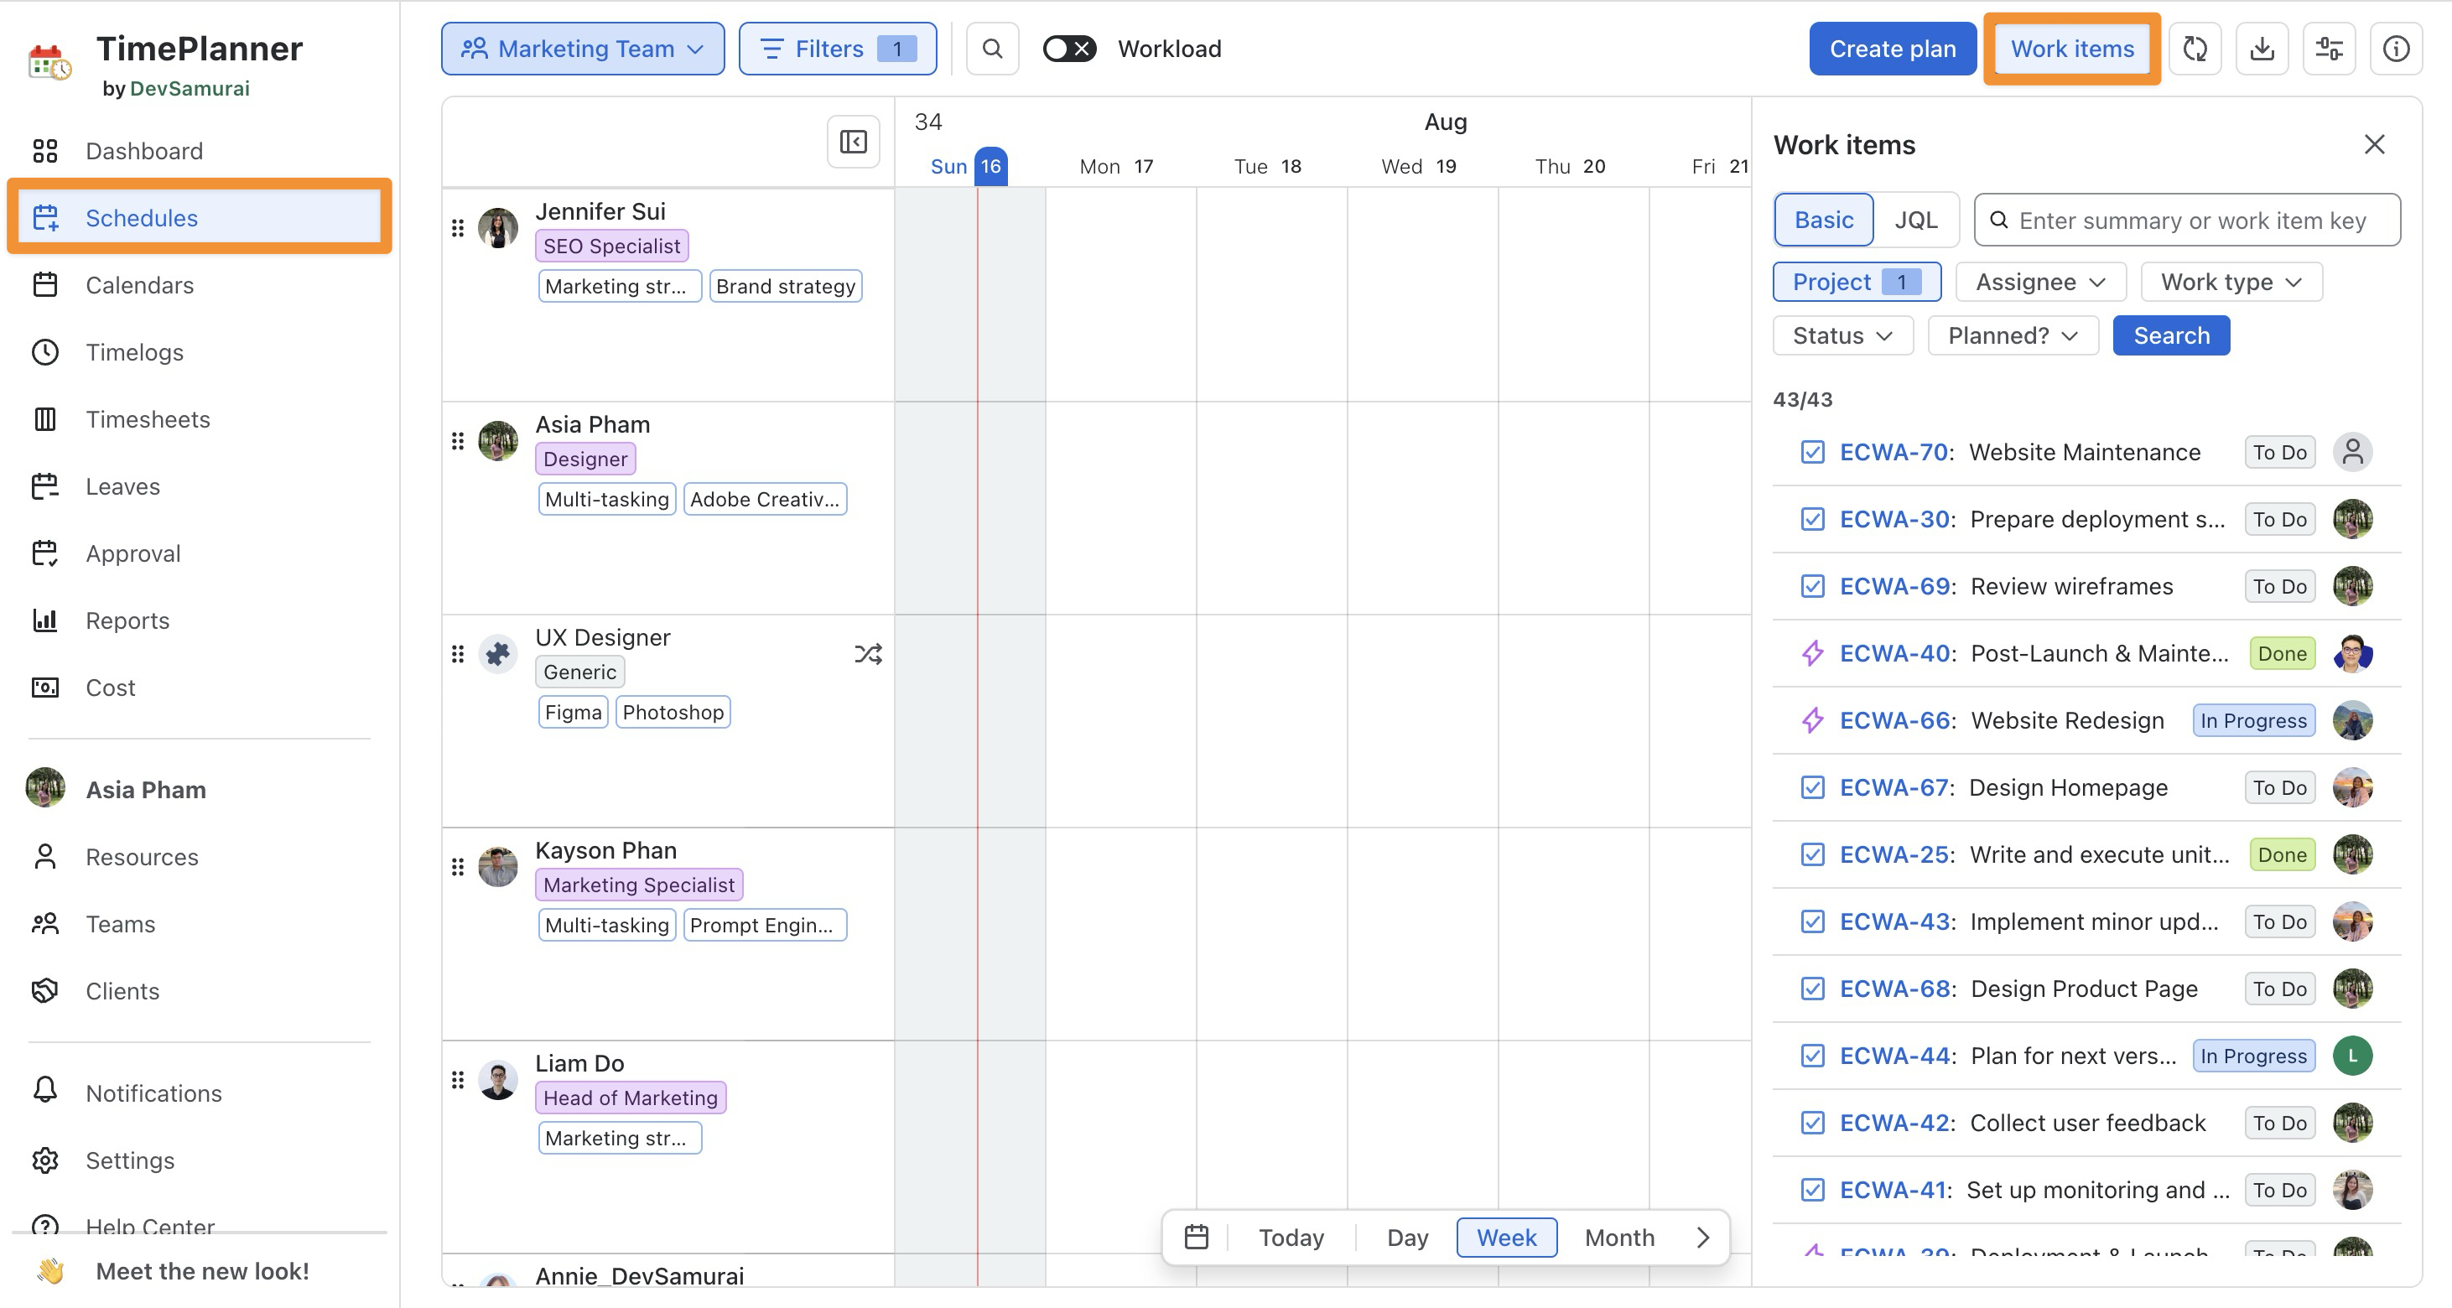2452x1308 pixels.
Task: Click the download export icon
Action: [2262, 49]
